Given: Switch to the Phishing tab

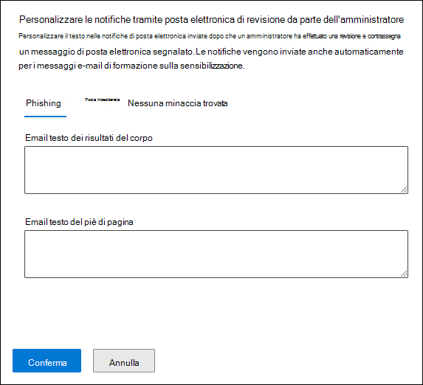Looking at the screenshot, I should click(x=44, y=103).
